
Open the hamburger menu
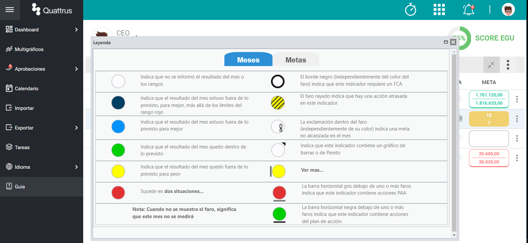(x=10, y=10)
